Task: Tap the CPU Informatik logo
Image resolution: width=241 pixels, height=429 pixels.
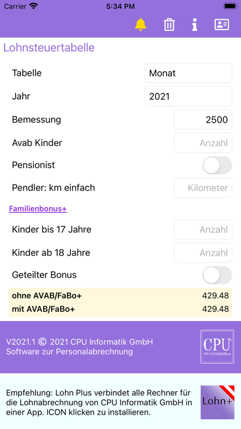Action: (217, 346)
